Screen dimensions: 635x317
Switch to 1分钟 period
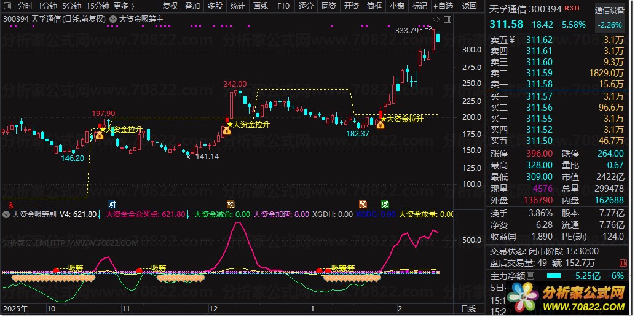(x=47, y=6)
